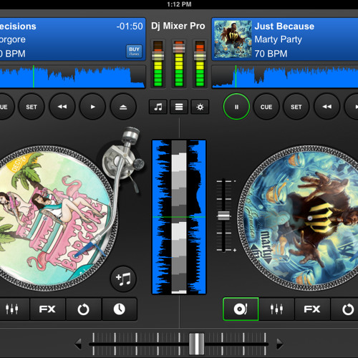Rewind the right deck track
Viewport: 358px width, 358px height.
click(x=326, y=107)
